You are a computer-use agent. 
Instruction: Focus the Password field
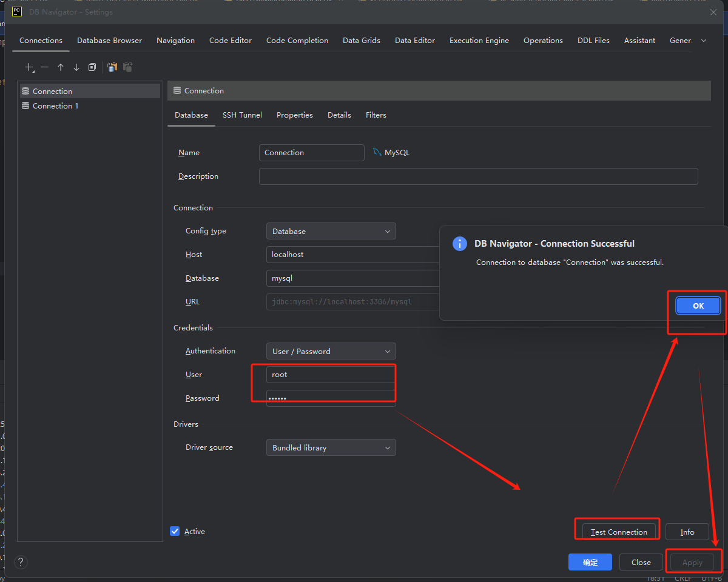click(x=331, y=398)
